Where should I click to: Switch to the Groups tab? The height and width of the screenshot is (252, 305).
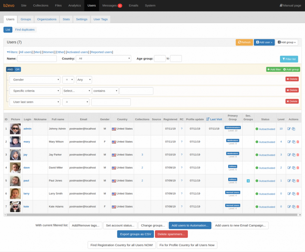pyautogui.click(x=26, y=19)
